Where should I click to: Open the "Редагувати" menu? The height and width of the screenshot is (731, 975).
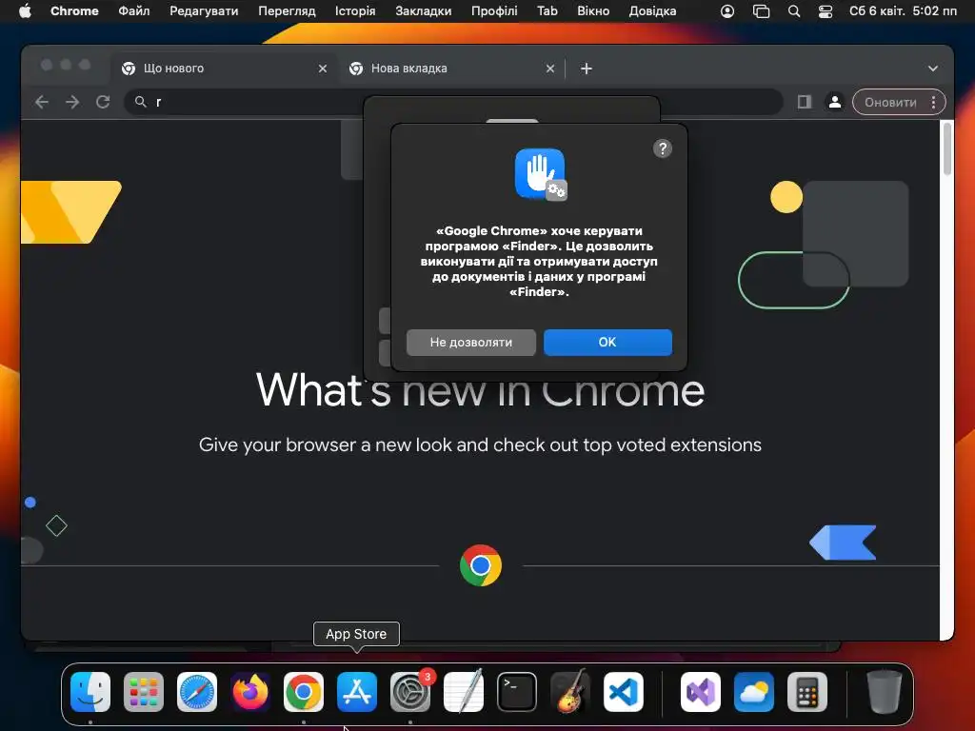click(x=204, y=11)
